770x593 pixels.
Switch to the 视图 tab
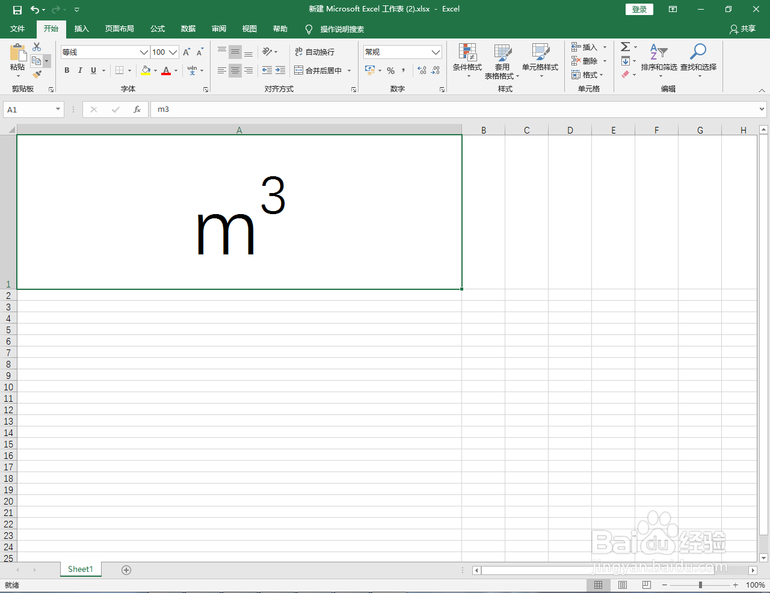[250, 29]
